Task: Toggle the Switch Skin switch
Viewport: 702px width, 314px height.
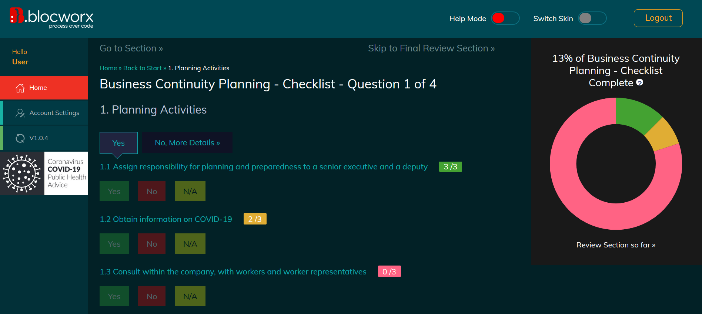Action: click(x=592, y=18)
